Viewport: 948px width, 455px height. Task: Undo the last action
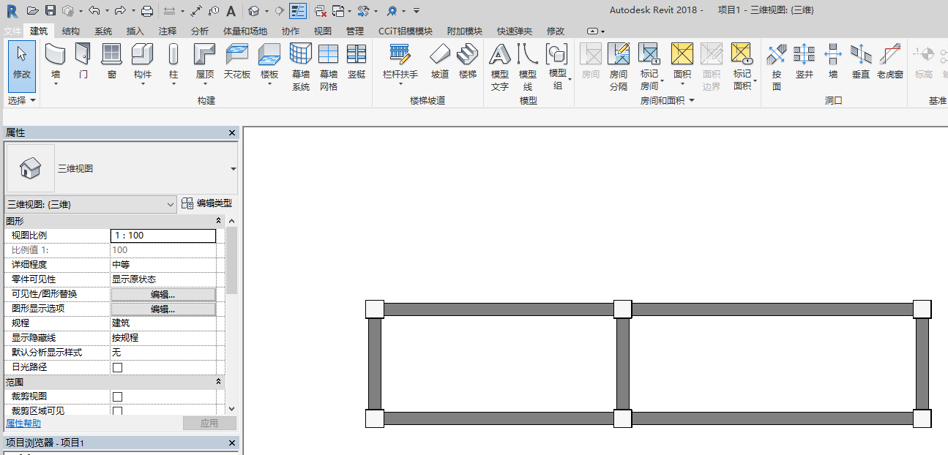[x=94, y=10]
